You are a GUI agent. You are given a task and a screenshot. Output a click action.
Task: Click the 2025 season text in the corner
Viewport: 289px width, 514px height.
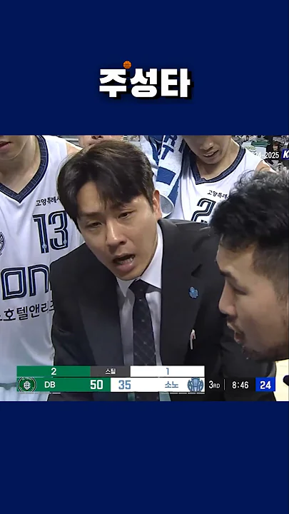coord(272,155)
